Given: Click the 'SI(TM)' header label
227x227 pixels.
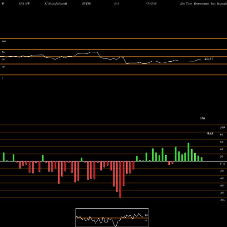Looking at the screenshot, I should pyautogui.click(x=86, y=4).
